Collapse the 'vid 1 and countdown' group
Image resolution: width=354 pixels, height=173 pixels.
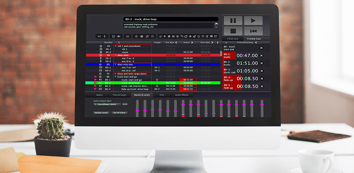tap(116, 46)
